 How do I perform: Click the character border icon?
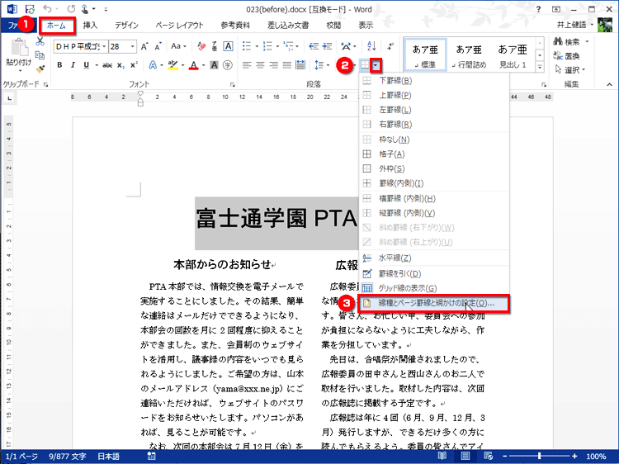tap(228, 46)
